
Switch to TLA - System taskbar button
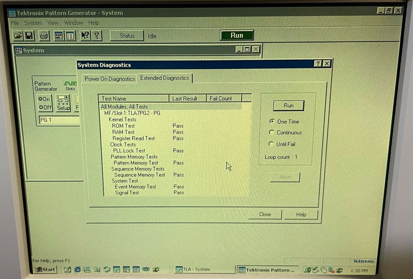tap(204, 269)
